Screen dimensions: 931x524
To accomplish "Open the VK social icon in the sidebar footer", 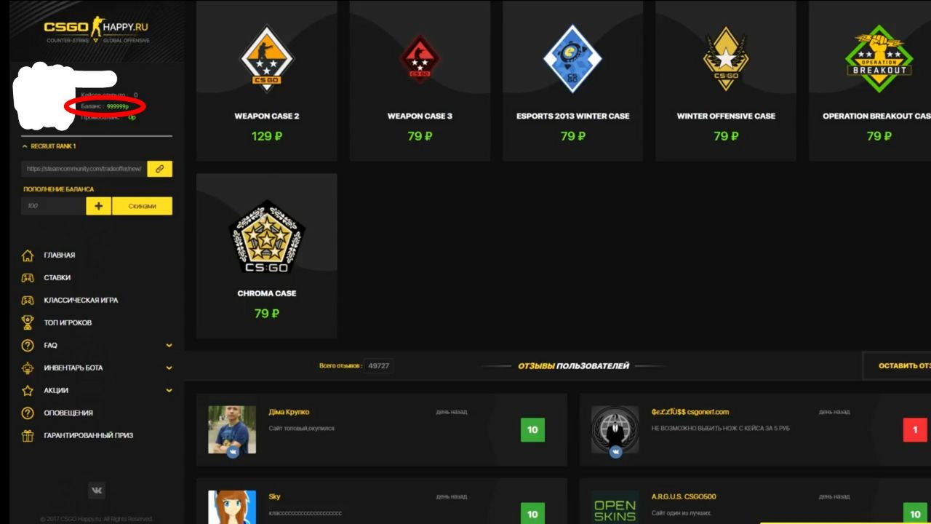I will pos(97,491).
